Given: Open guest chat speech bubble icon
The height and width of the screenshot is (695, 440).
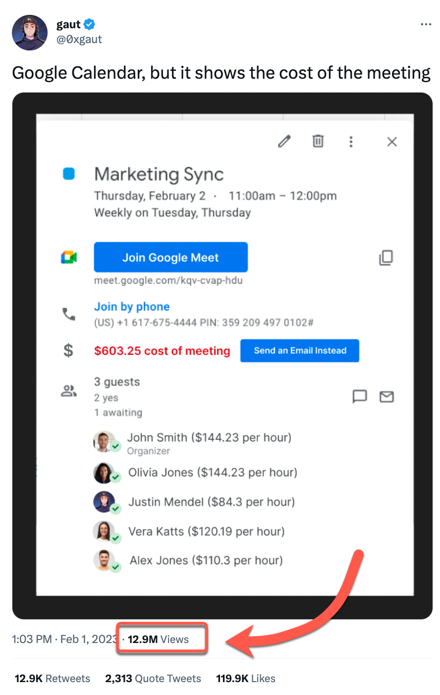Looking at the screenshot, I should (x=360, y=397).
